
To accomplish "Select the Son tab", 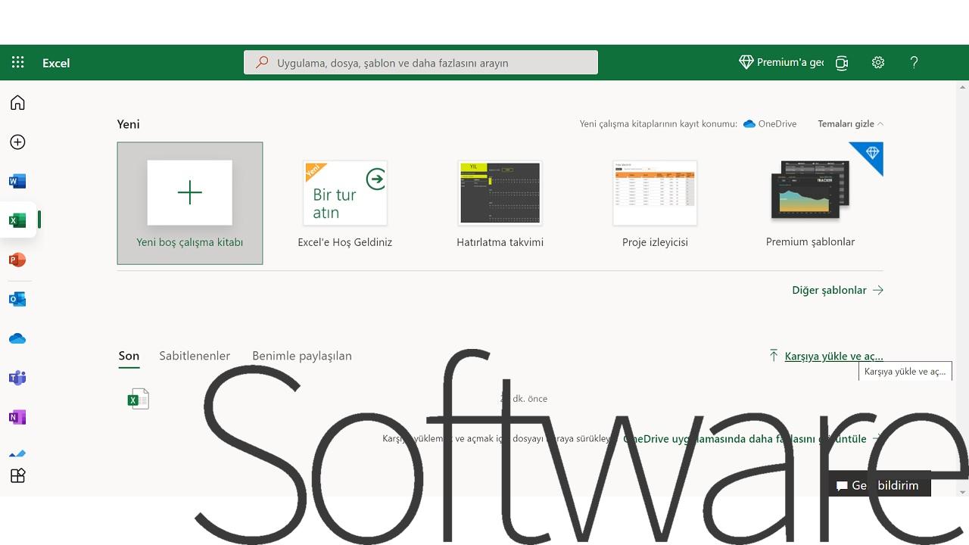I will (129, 356).
